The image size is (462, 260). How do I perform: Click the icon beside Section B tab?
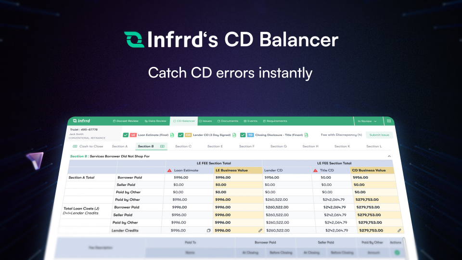[162, 146]
